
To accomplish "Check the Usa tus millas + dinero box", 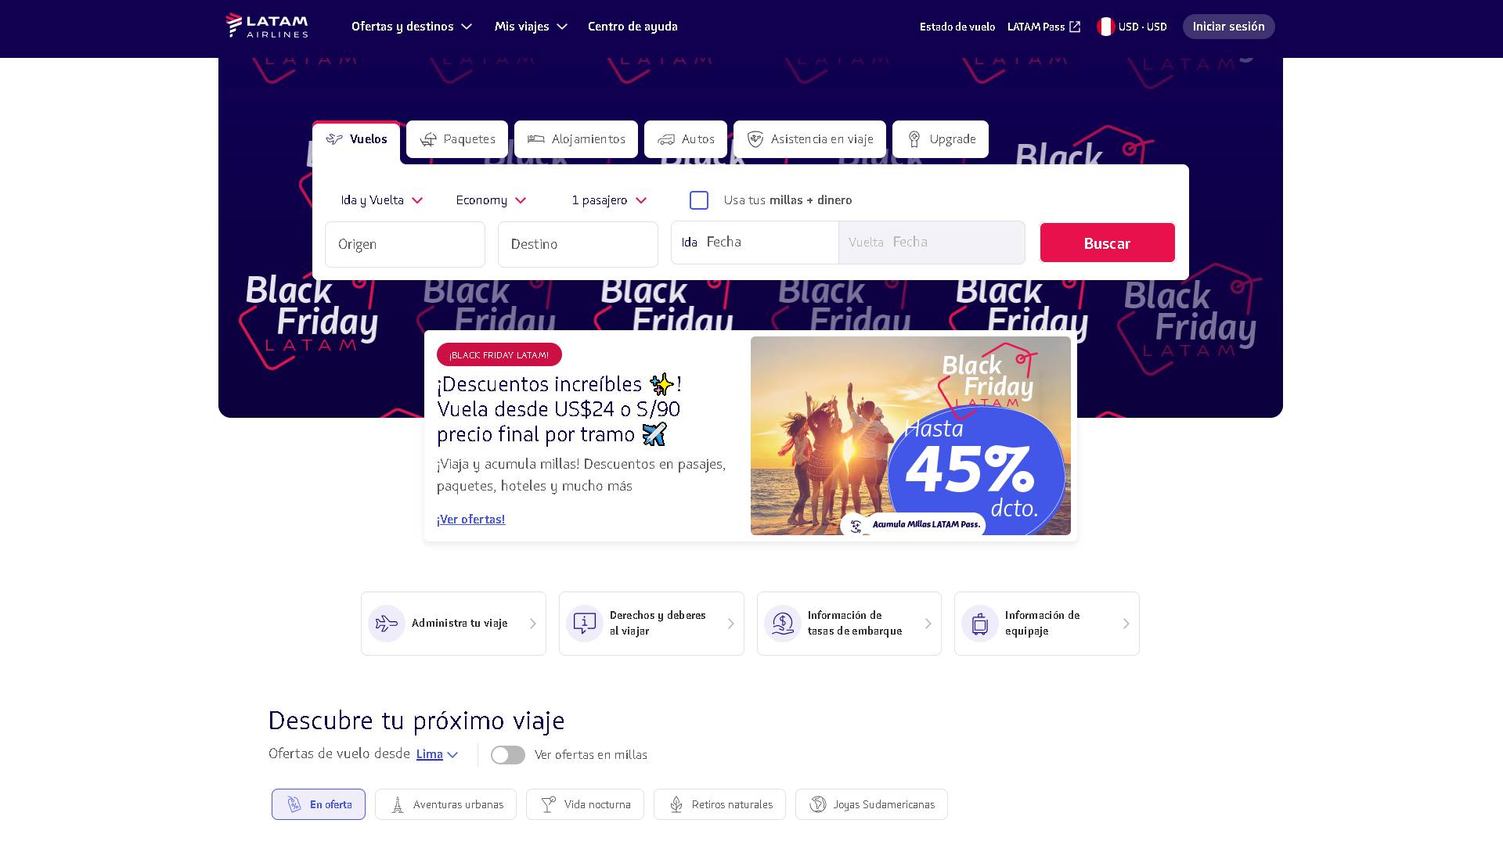I will pos(699,200).
